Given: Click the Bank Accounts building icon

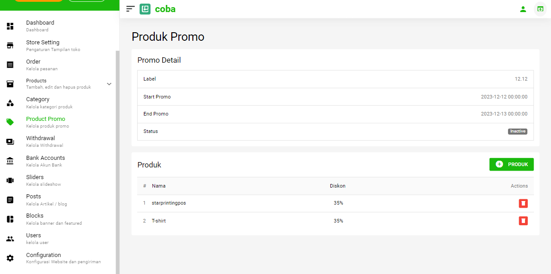Looking at the screenshot, I should tap(10, 161).
